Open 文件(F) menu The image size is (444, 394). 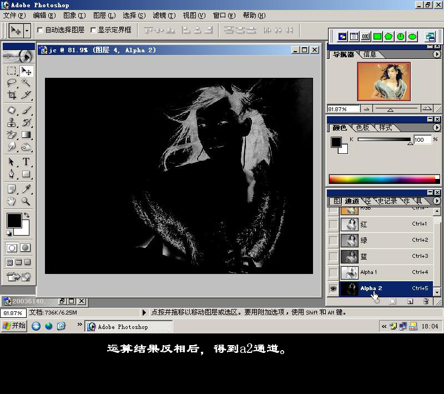coord(14,16)
